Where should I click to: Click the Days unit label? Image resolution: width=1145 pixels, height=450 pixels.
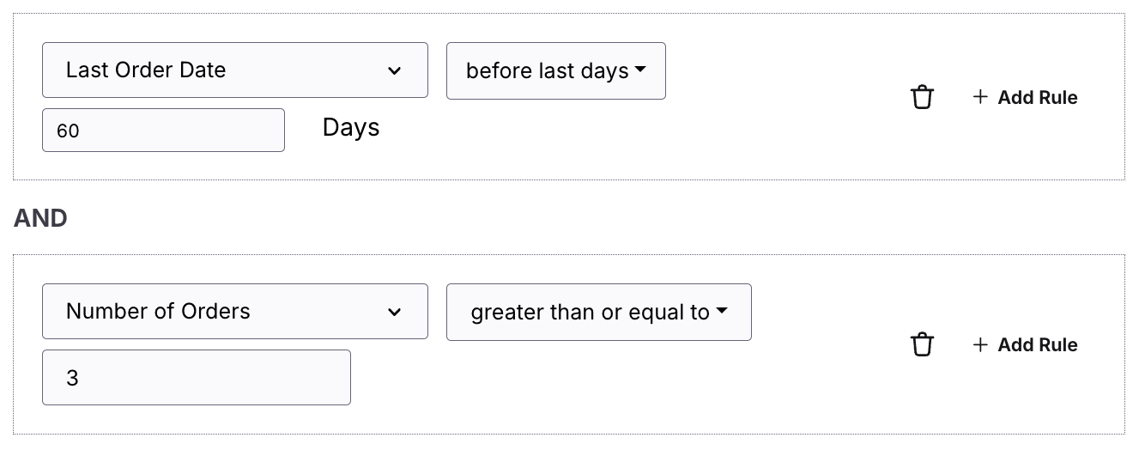coord(351,128)
